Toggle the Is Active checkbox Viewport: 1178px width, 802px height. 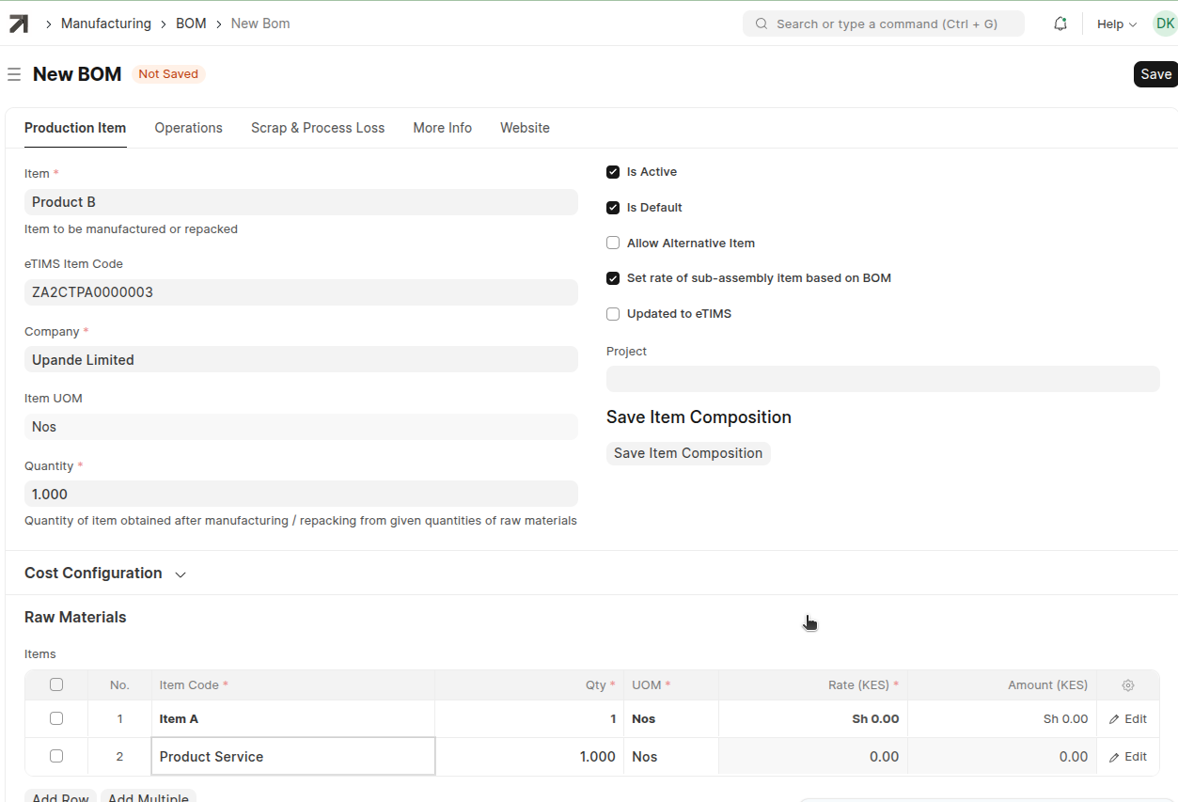pyautogui.click(x=613, y=172)
